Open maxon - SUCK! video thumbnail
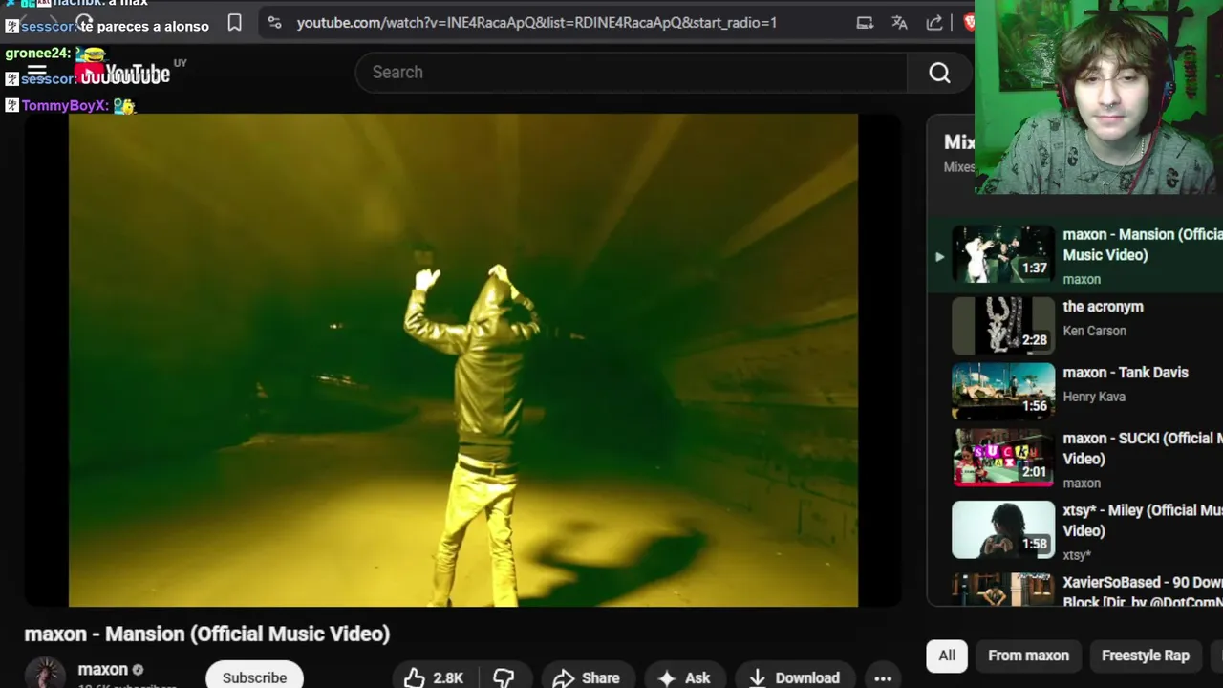Viewport: 1223px width, 688px height. 1003,457
